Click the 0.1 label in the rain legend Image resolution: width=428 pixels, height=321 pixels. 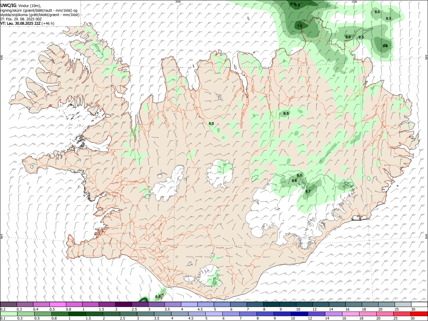3,319
